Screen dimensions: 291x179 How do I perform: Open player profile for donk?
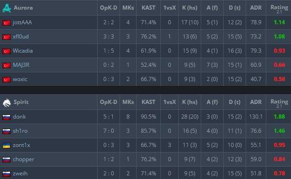(x=19, y=117)
